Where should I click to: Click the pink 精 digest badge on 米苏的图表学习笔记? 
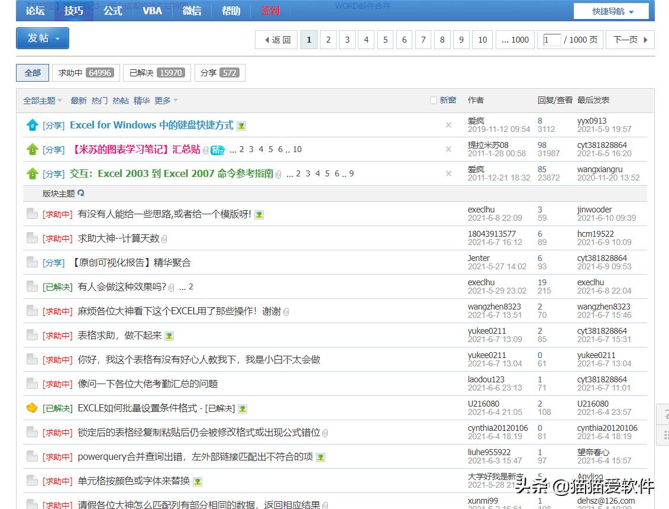tap(217, 150)
